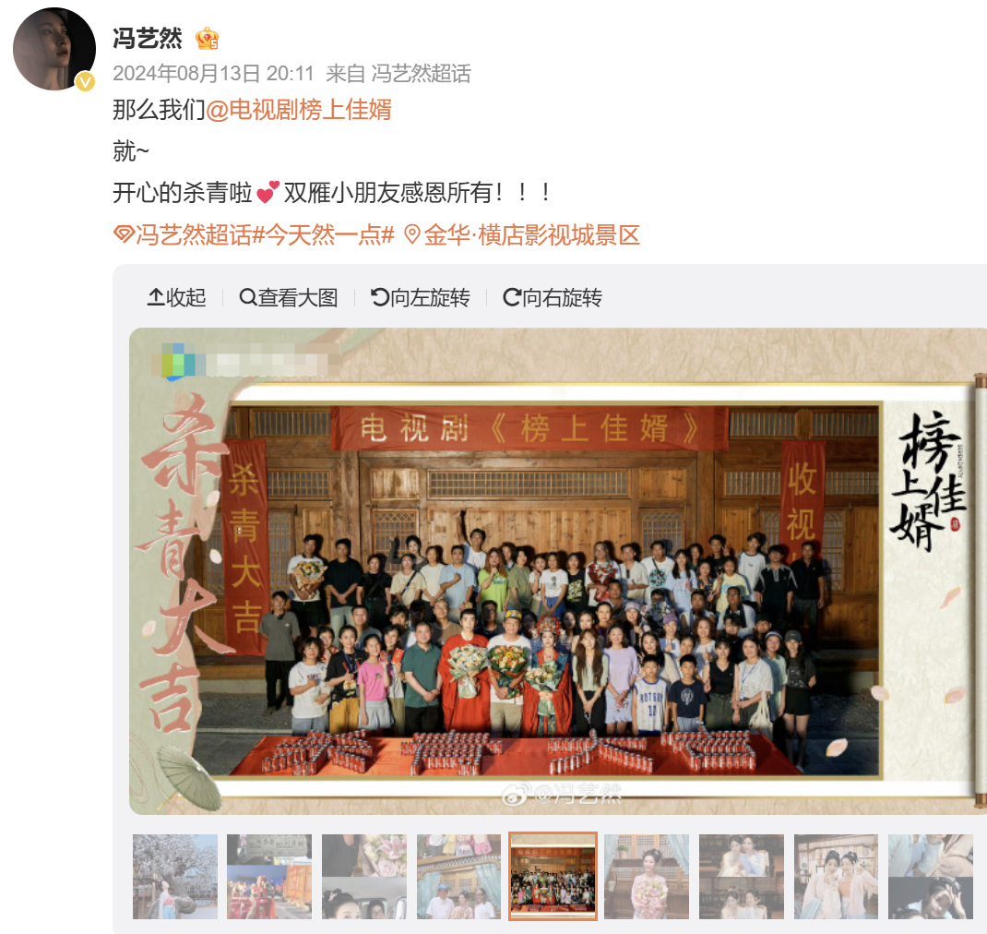This screenshot has width=987, height=934.
Task: Select the sixth thumbnail with bouquet portrait
Action: pyautogui.click(x=647, y=877)
